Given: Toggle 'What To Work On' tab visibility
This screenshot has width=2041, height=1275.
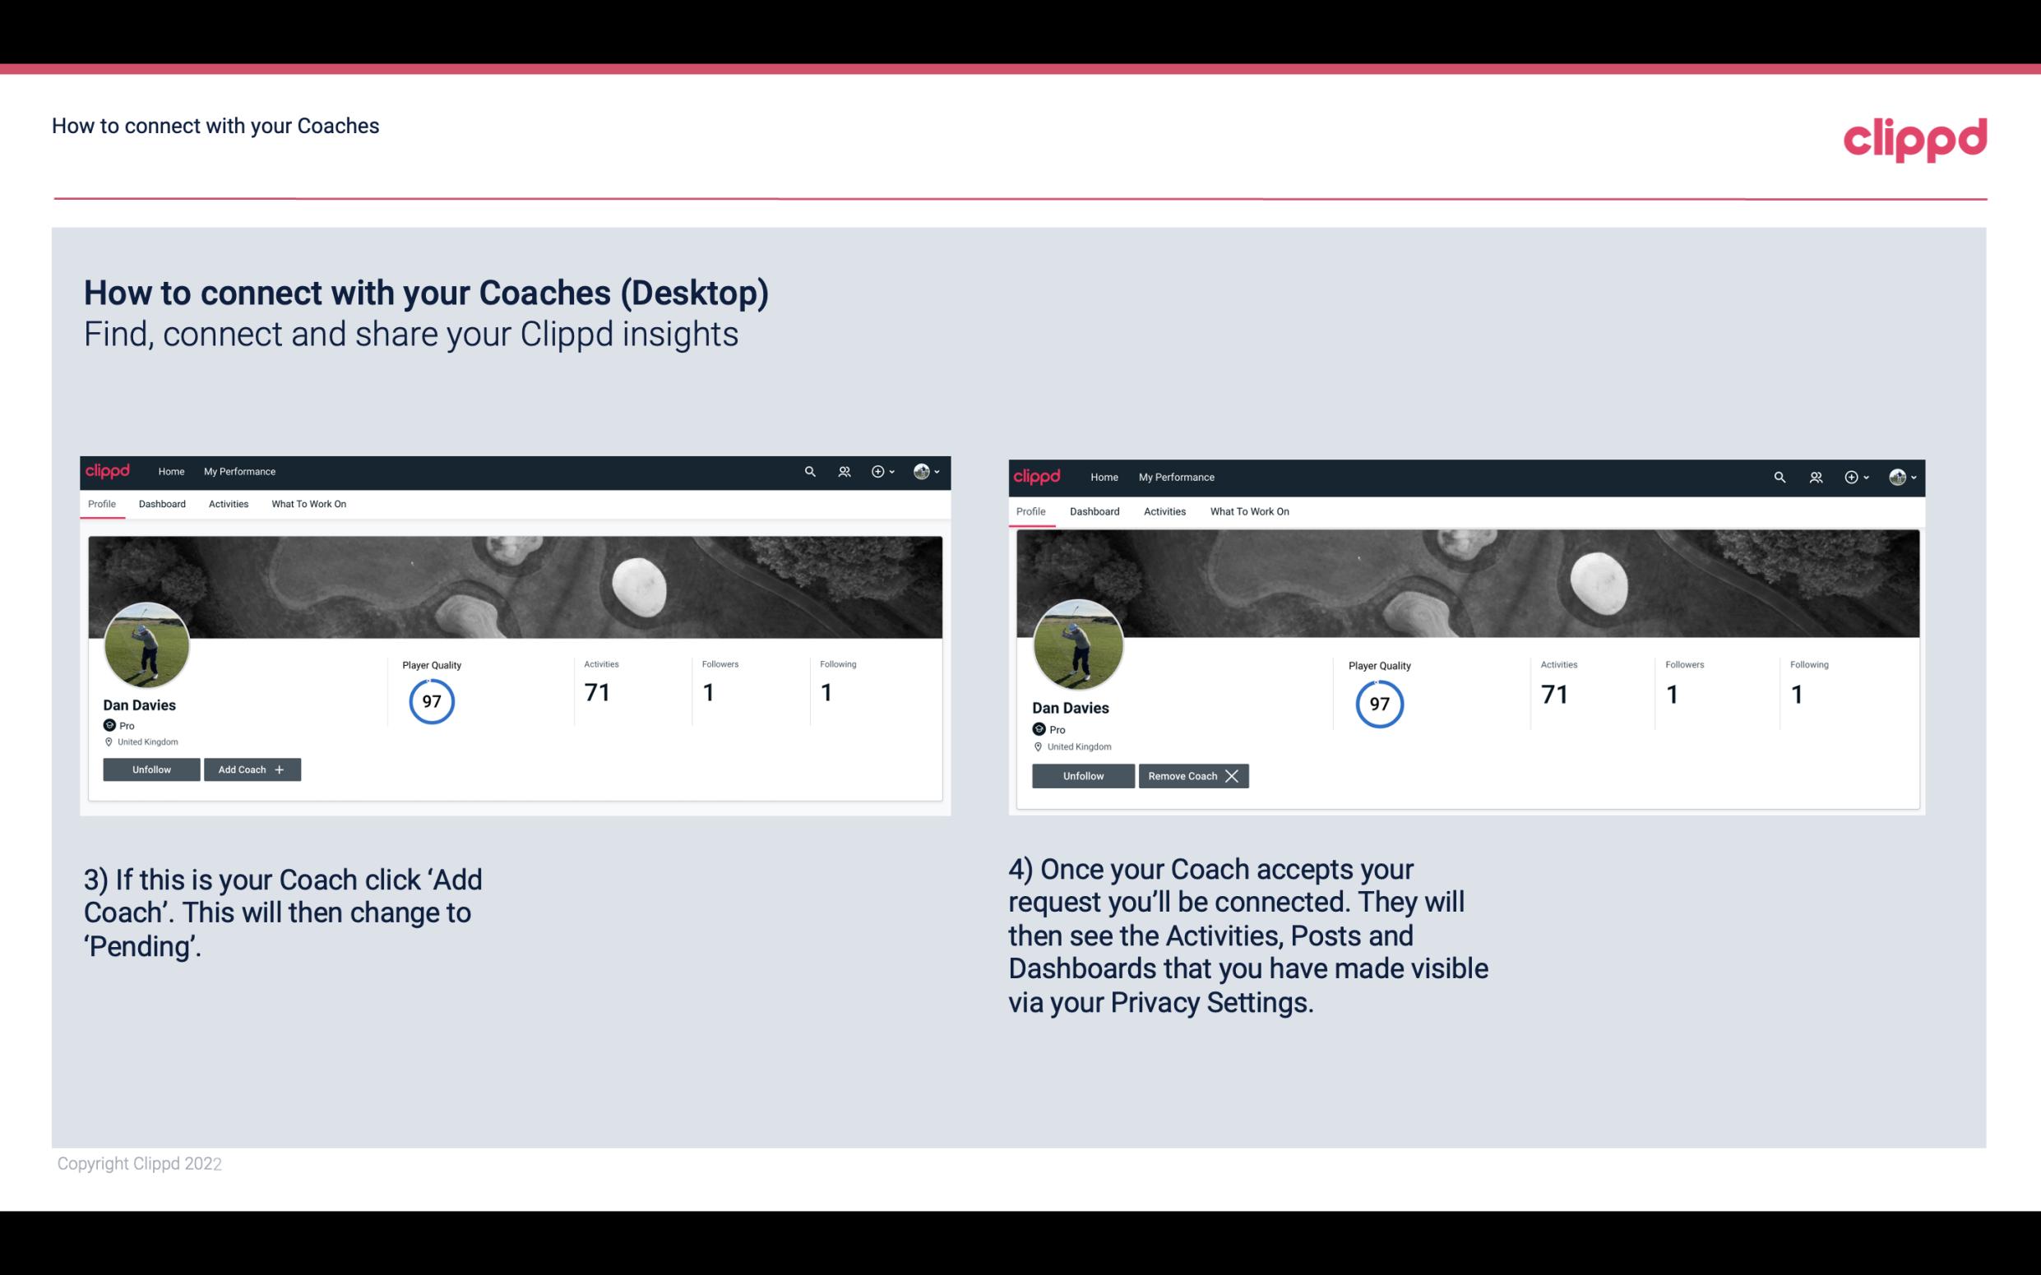Looking at the screenshot, I should (307, 504).
